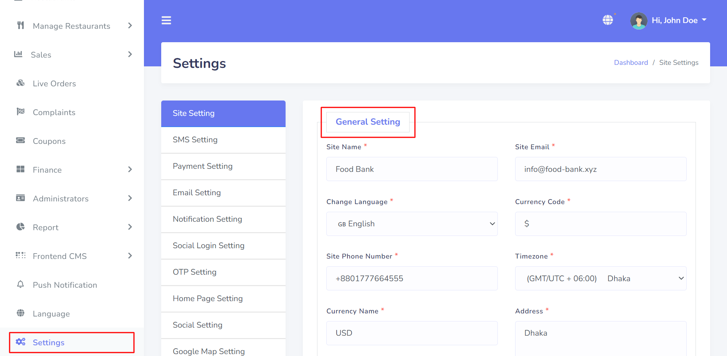Click the Settings page heading

click(x=199, y=63)
